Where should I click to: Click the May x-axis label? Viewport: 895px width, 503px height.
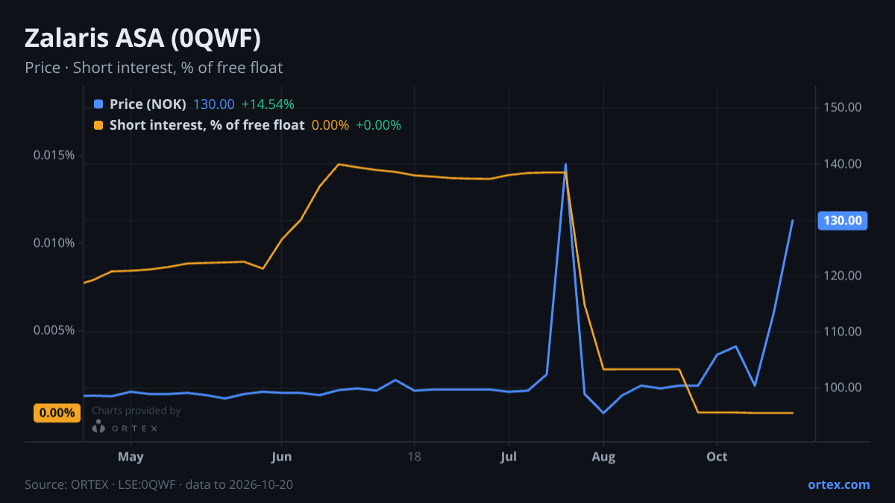pos(131,456)
